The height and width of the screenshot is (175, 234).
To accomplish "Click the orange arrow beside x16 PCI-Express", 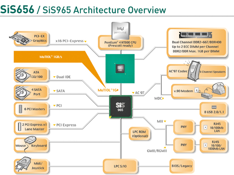I will [x=86, y=41].
